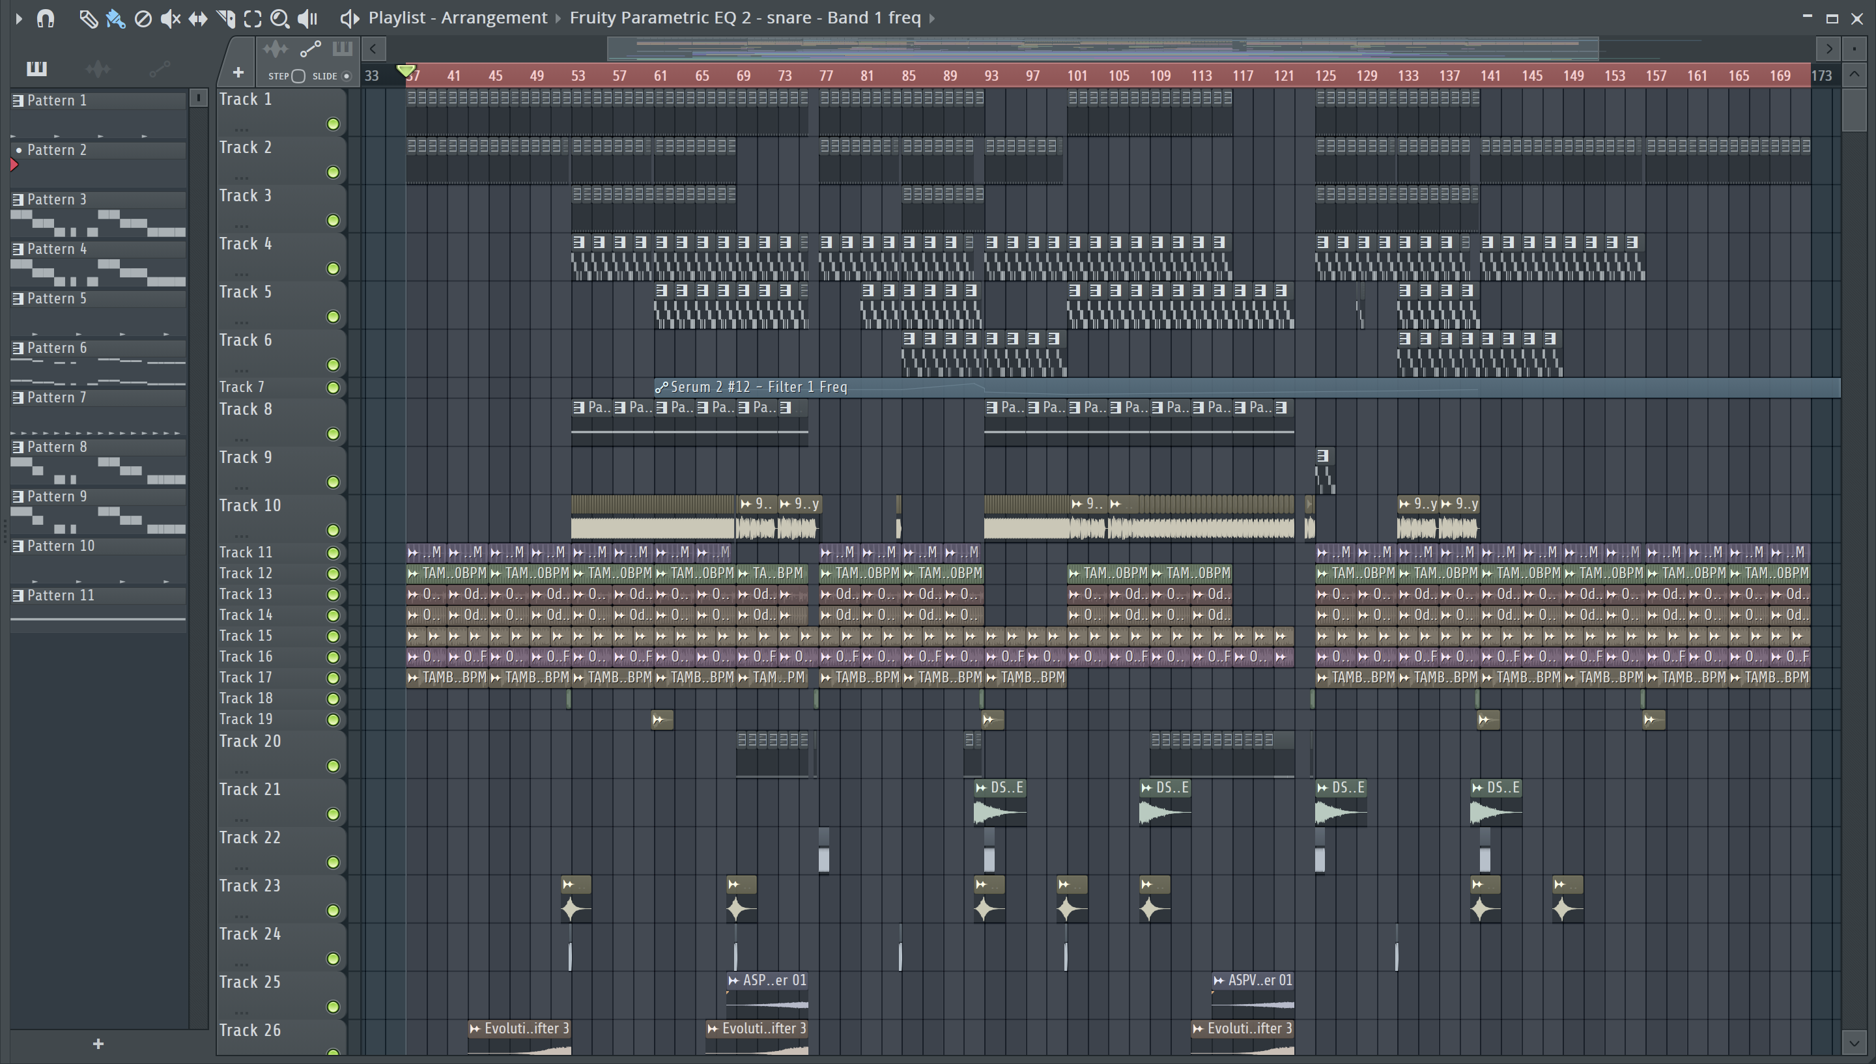The height and width of the screenshot is (1064, 1876).
Task: Focus automation clips in playlist header
Action: tap(311, 49)
